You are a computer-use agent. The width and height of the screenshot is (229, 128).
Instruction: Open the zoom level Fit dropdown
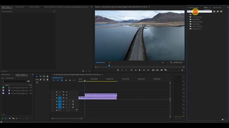tap(112, 63)
